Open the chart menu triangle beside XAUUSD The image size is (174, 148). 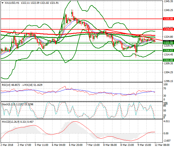tap(2, 3)
